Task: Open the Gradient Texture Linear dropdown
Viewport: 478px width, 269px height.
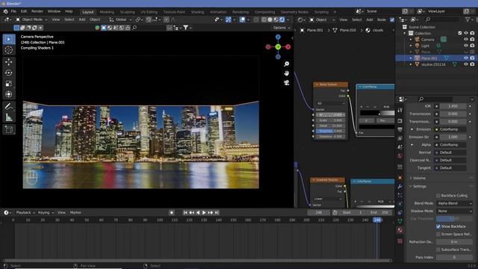Action: pyautogui.click(x=327, y=199)
